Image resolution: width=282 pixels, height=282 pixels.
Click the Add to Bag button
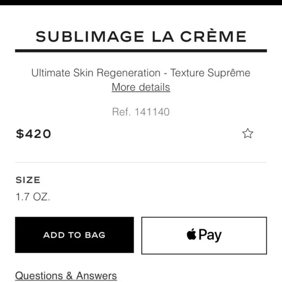coord(74,235)
